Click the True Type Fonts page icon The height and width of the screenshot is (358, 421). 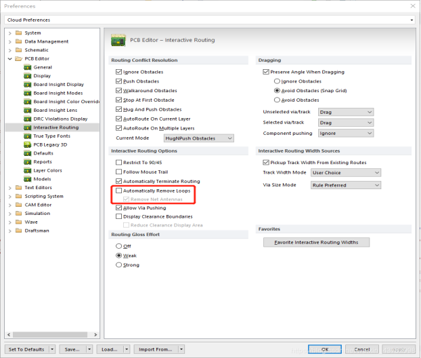coord(28,136)
